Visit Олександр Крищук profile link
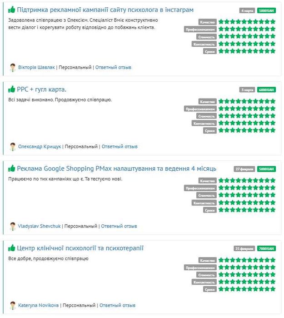This screenshot has height=318, width=284. coord(40,147)
